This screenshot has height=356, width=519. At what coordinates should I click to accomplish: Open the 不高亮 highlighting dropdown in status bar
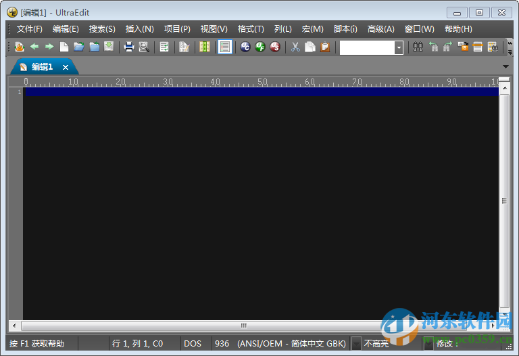(x=357, y=344)
